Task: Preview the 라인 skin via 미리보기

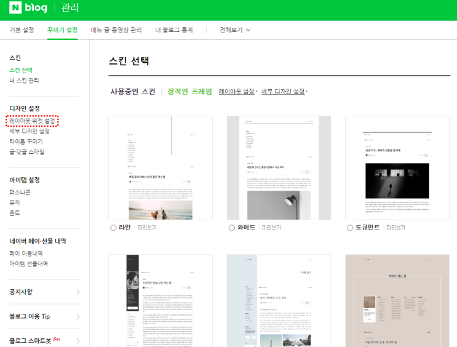Action: (147, 228)
